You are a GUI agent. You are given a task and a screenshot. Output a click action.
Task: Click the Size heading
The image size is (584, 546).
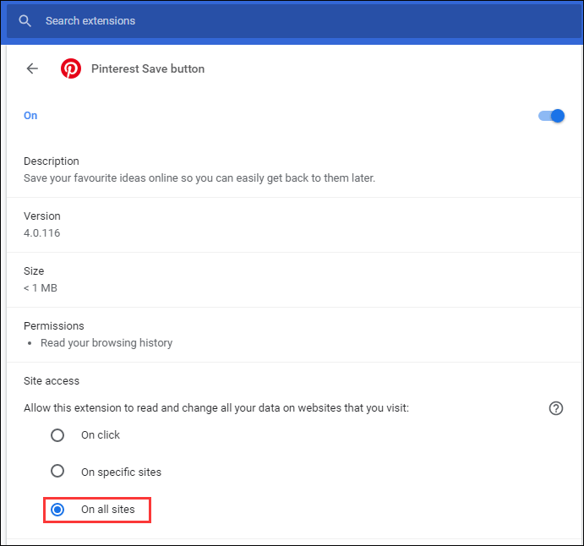[34, 271]
